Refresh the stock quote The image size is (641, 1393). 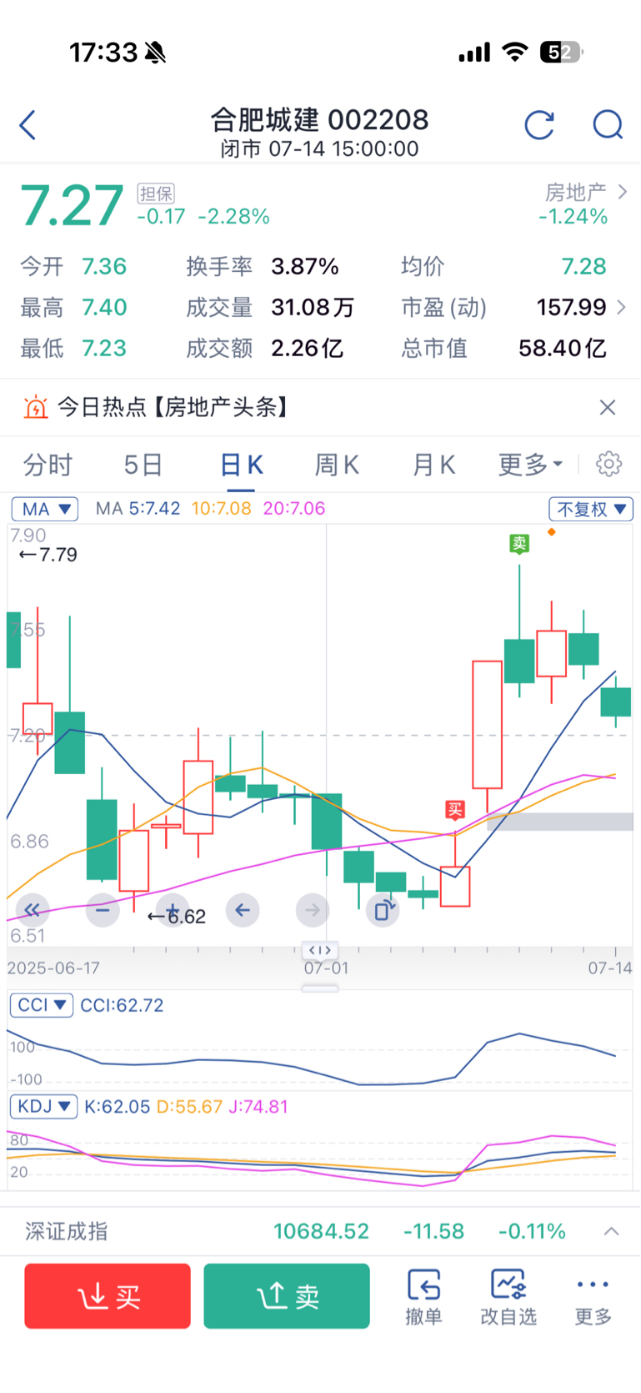click(539, 125)
